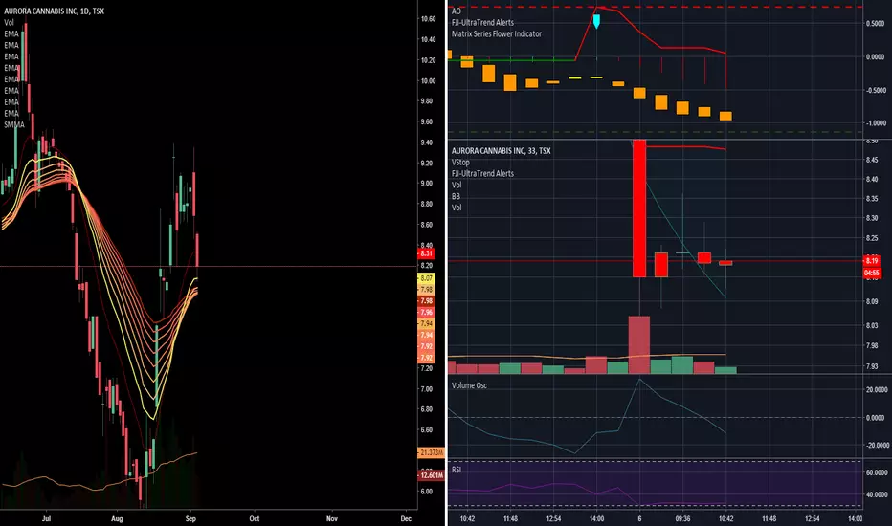Click the VStop indicator label
This screenshot has width=892, height=526.
460,162
